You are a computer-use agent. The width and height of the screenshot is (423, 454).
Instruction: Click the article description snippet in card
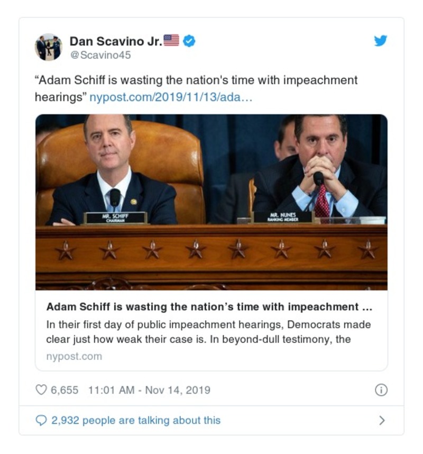pos(208,332)
